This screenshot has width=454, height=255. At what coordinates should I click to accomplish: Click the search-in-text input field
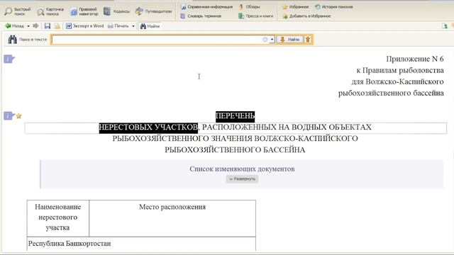click(157, 40)
